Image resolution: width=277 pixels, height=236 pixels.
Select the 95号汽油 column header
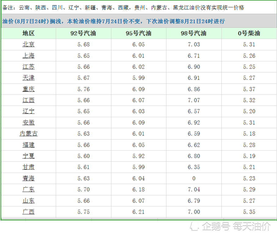[138, 33]
